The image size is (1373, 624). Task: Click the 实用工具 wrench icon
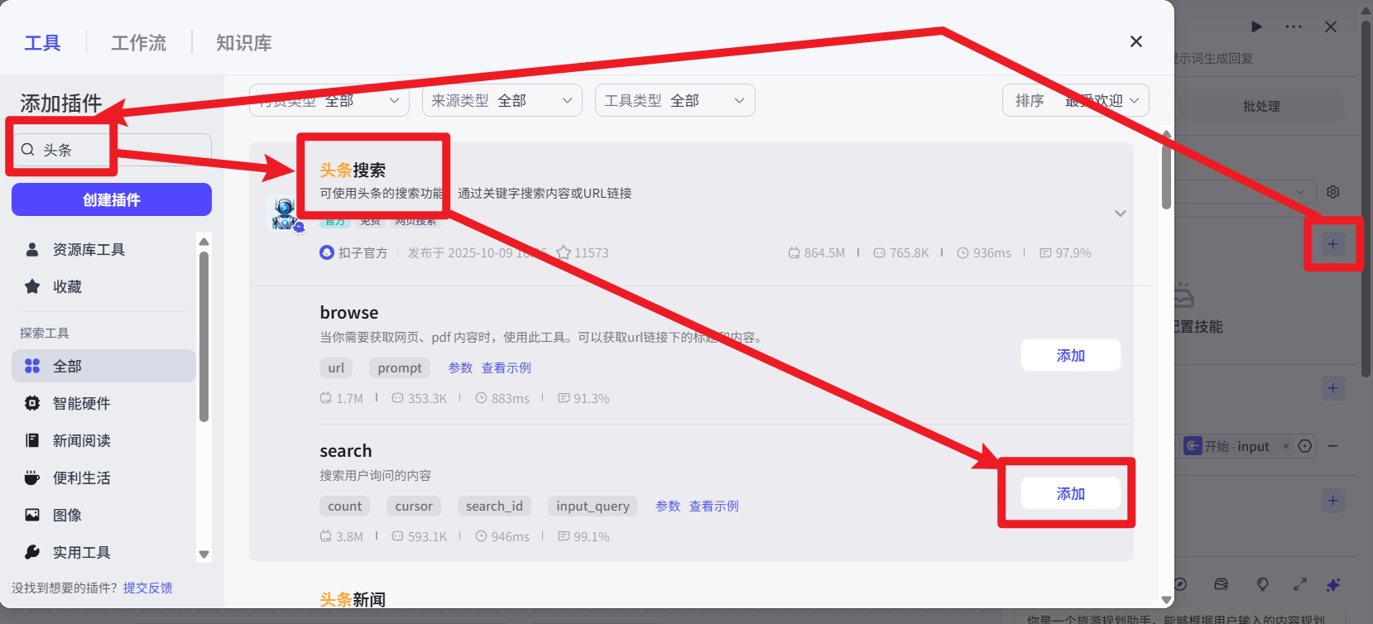pos(32,552)
